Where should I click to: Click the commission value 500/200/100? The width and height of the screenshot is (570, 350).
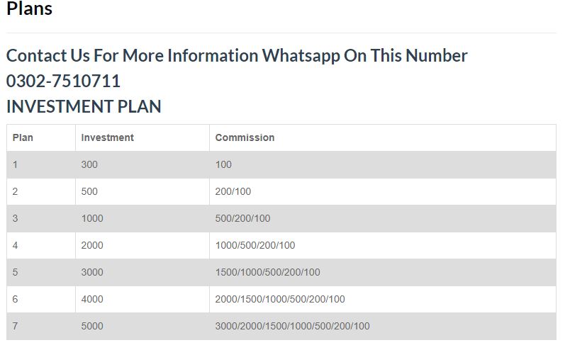coord(242,218)
